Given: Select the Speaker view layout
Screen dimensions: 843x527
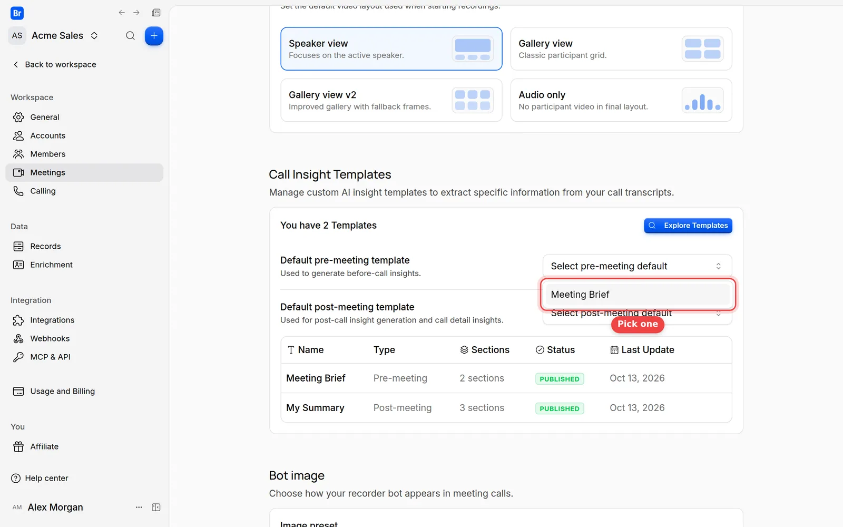Looking at the screenshot, I should click(x=391, y=48).
